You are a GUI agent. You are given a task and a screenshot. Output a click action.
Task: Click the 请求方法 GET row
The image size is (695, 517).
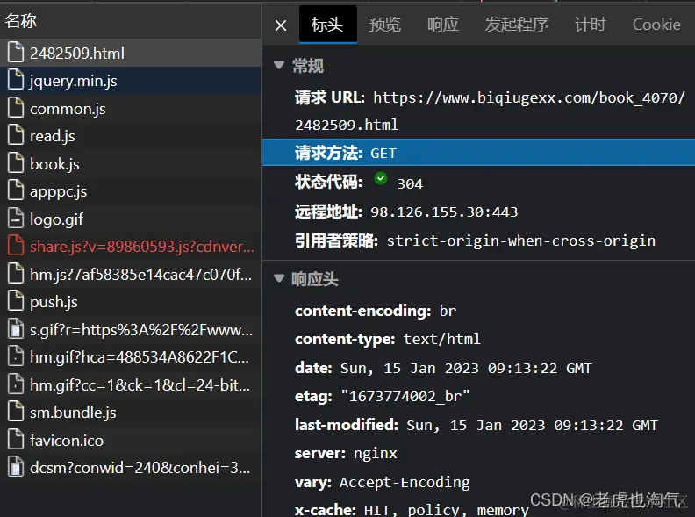479,153
